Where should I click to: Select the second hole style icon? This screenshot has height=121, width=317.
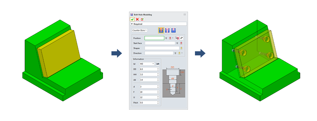pyautogui.click(x=167, y=30)
